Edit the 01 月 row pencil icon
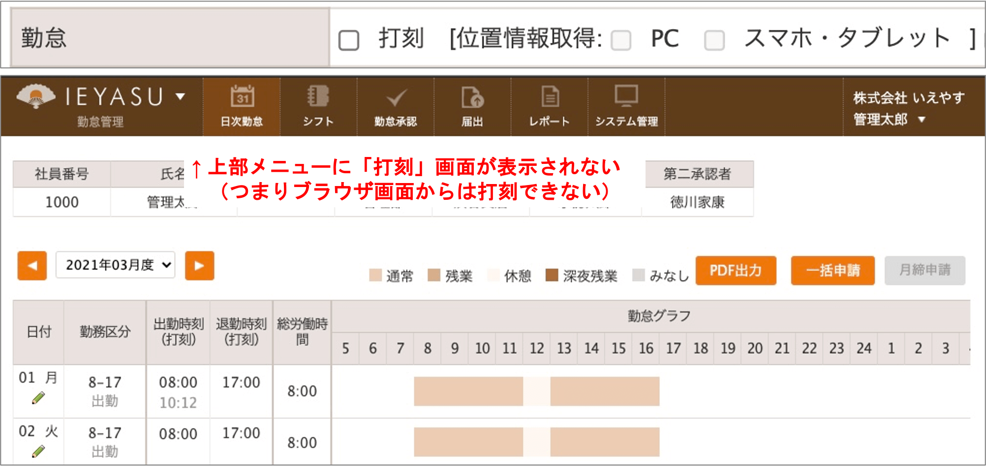 (38, 398)
